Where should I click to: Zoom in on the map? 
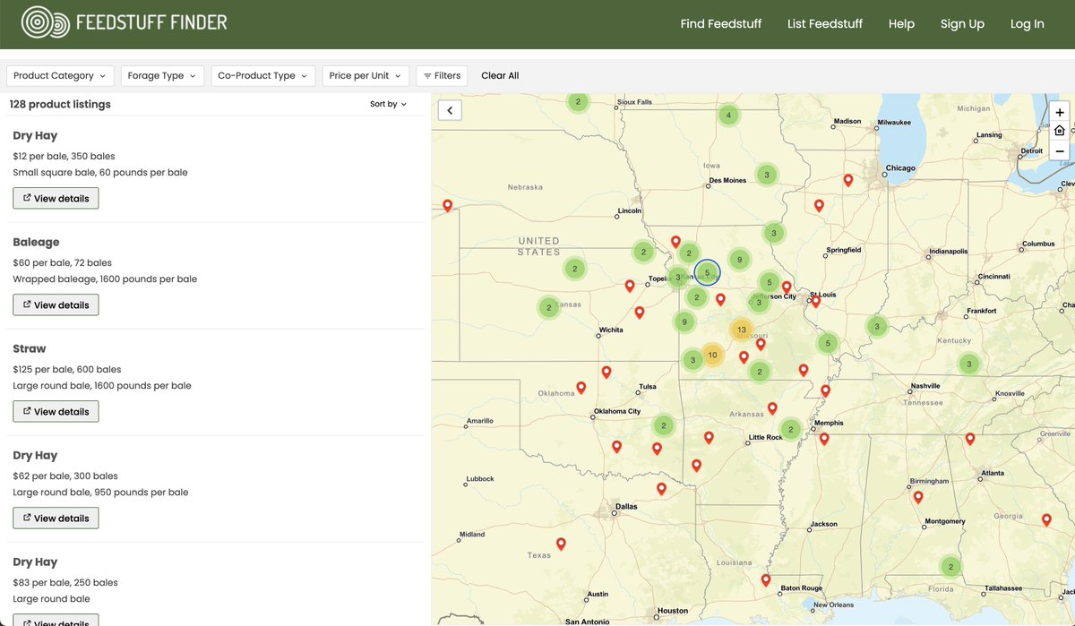[1060, 113]
